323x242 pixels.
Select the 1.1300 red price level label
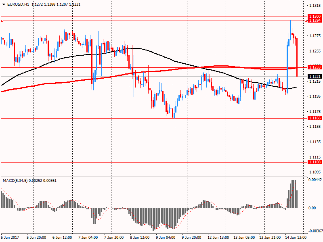coord(315,16)
